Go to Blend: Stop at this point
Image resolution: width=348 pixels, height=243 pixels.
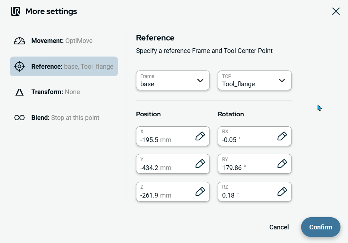coord(65,118)
